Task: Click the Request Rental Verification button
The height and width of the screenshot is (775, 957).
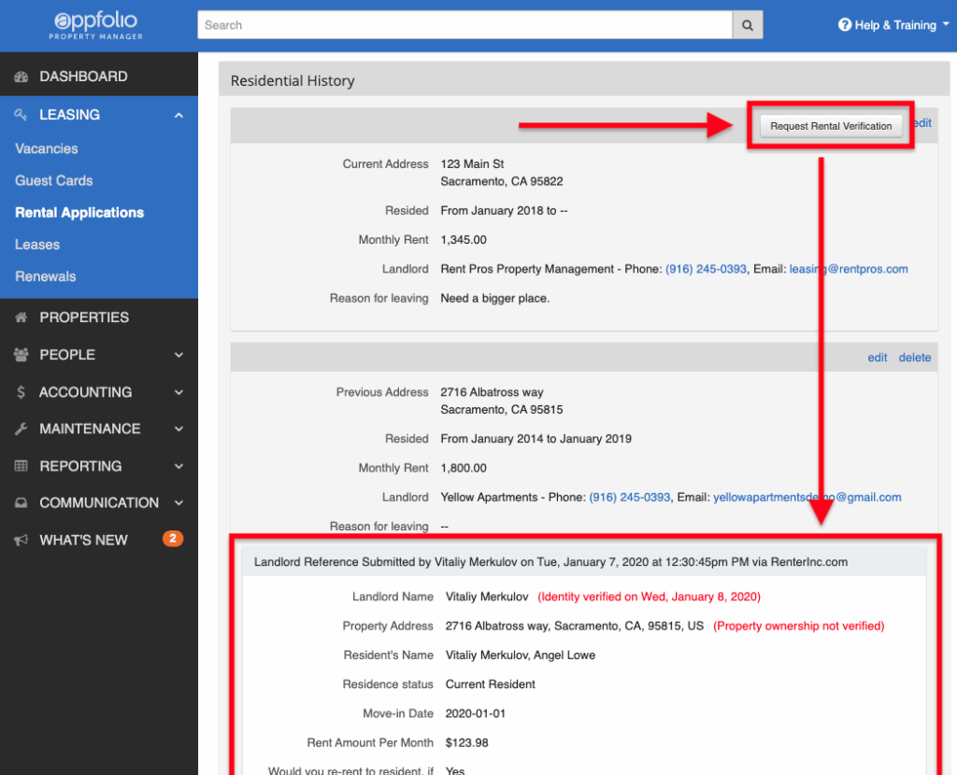Action: pos(830,125)
